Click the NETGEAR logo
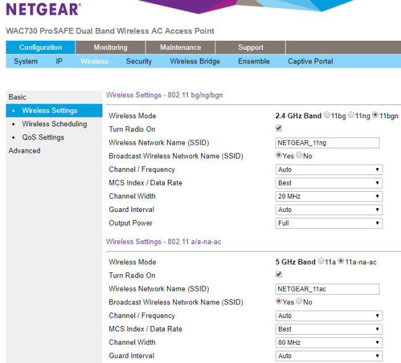The width and height of the screenshot is (401, 363). [43, 9]
